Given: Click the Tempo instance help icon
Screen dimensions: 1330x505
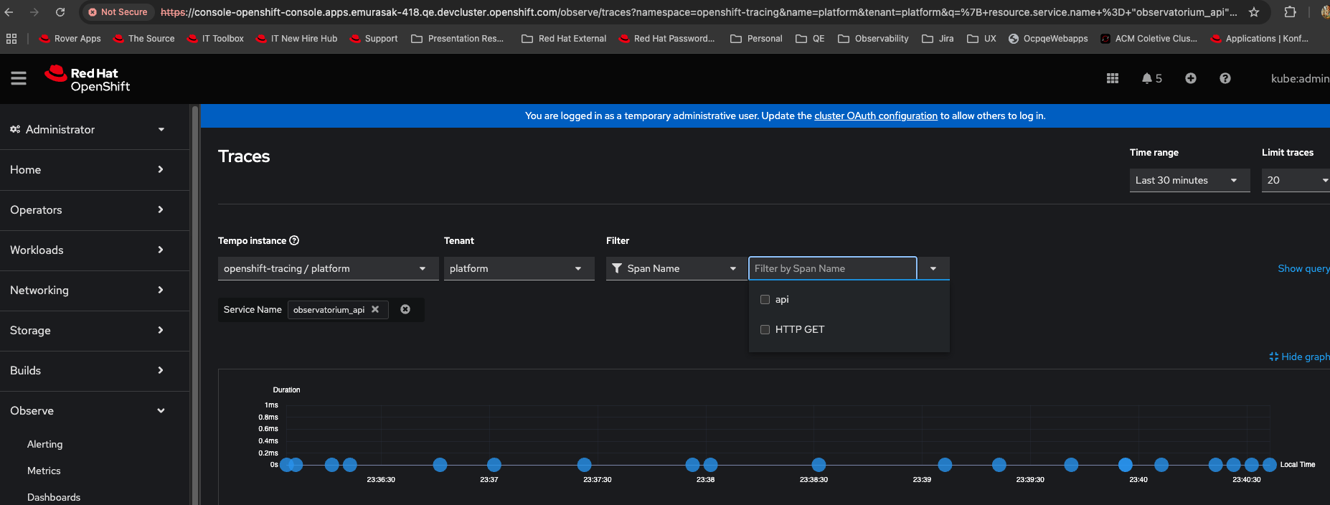Looking at the screenshot, I should [294, 240].
